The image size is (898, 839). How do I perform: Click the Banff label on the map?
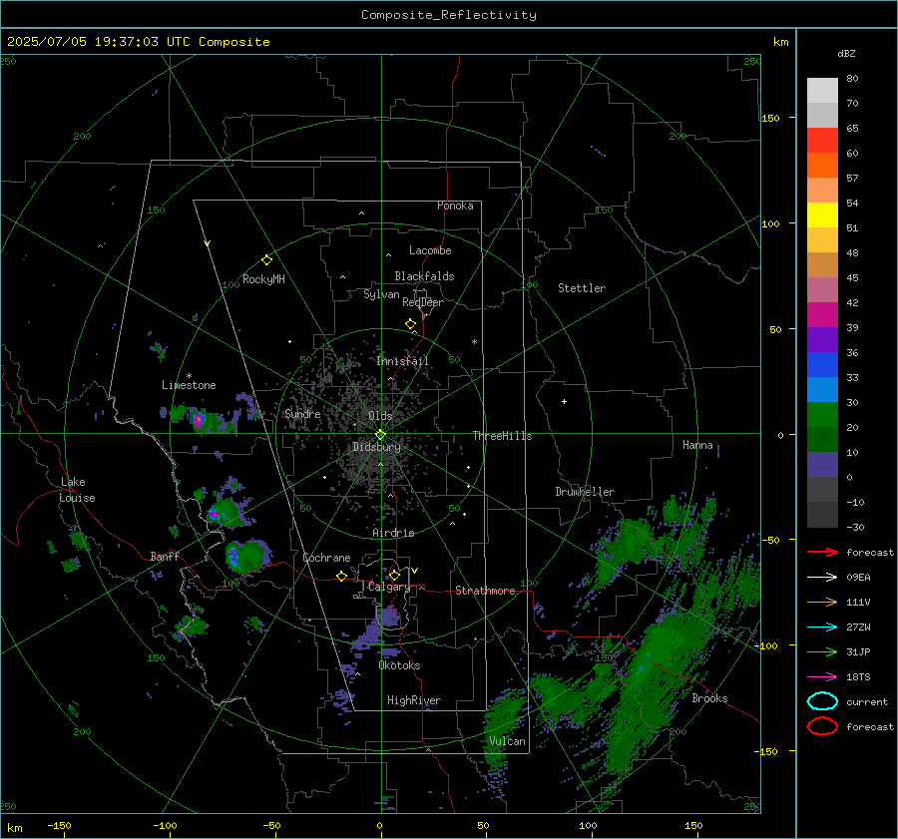(165, 557)
